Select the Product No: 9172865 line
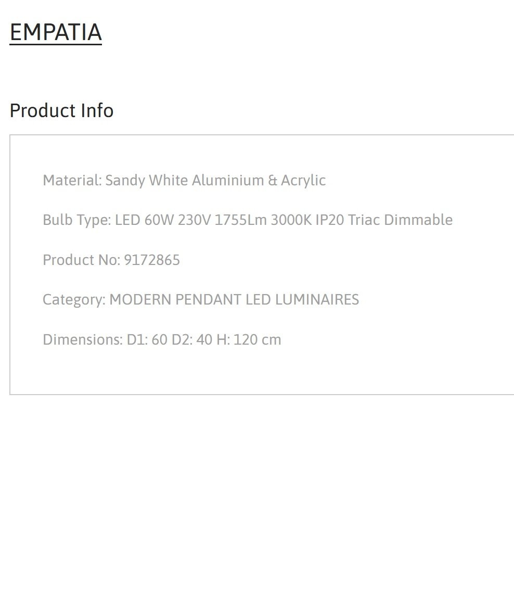Viewport: 514px width, 594px height. click(x=111, y=260)
